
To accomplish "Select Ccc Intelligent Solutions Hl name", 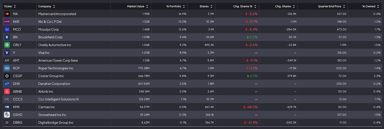I will pyautogui.click(x=58, y=99).
